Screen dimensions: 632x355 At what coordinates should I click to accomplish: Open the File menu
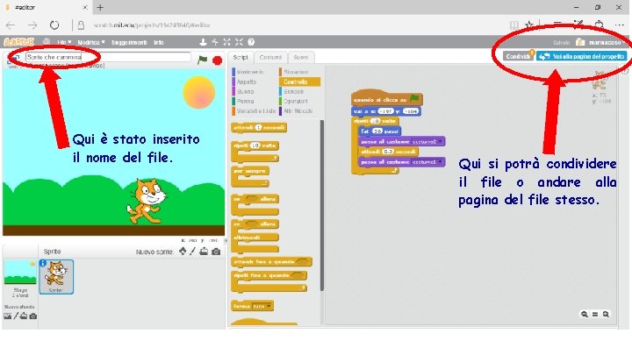64,42
